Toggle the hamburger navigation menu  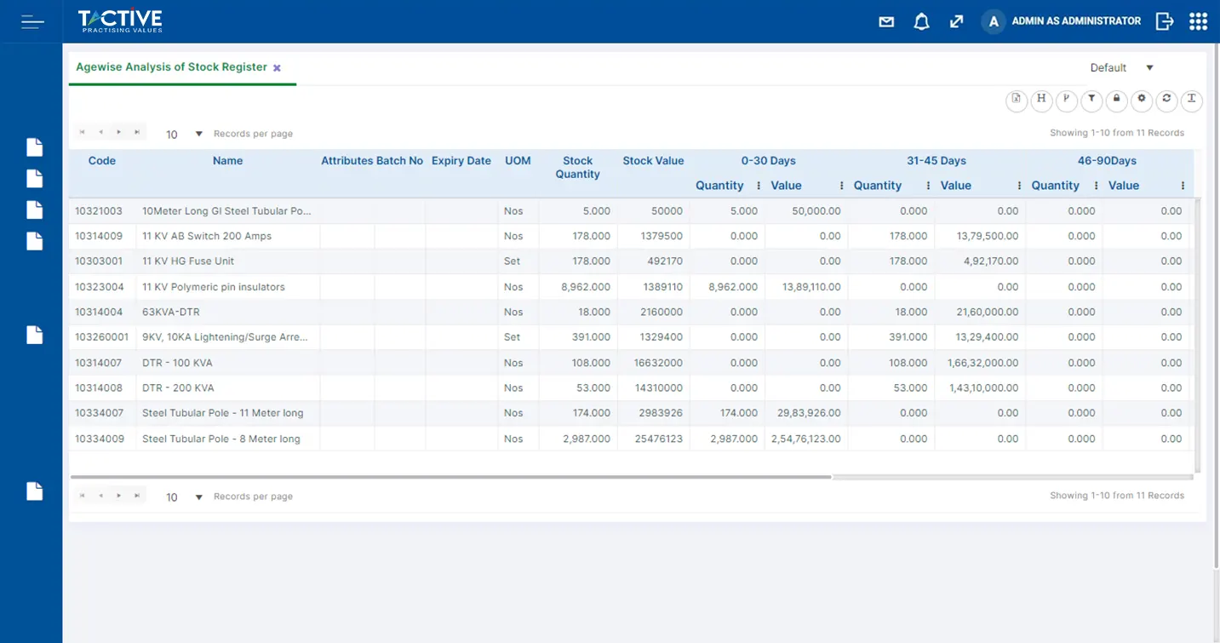pyautogui.click(x=32, y=22)
